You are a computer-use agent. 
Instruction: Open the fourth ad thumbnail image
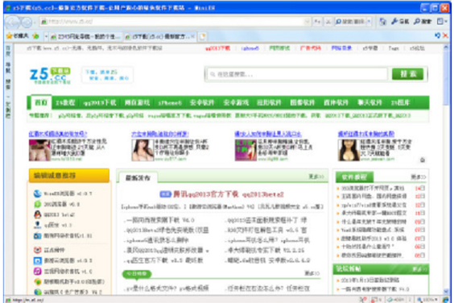coord(349,150)
